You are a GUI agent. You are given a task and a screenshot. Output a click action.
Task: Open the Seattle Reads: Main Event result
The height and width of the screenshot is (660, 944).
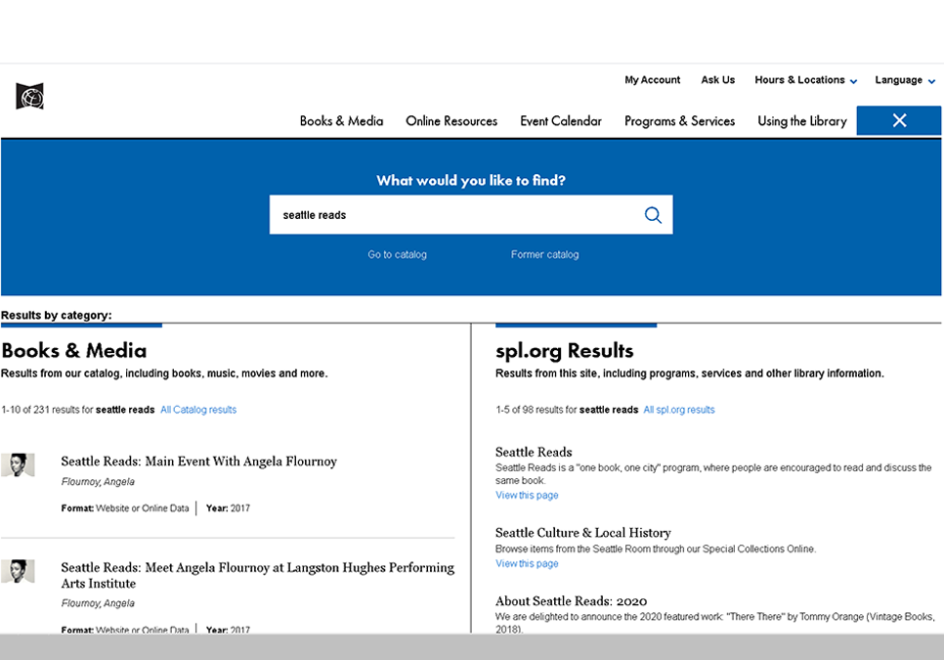[199, 461]
